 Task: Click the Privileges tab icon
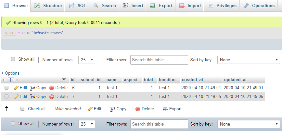(211, 6)
